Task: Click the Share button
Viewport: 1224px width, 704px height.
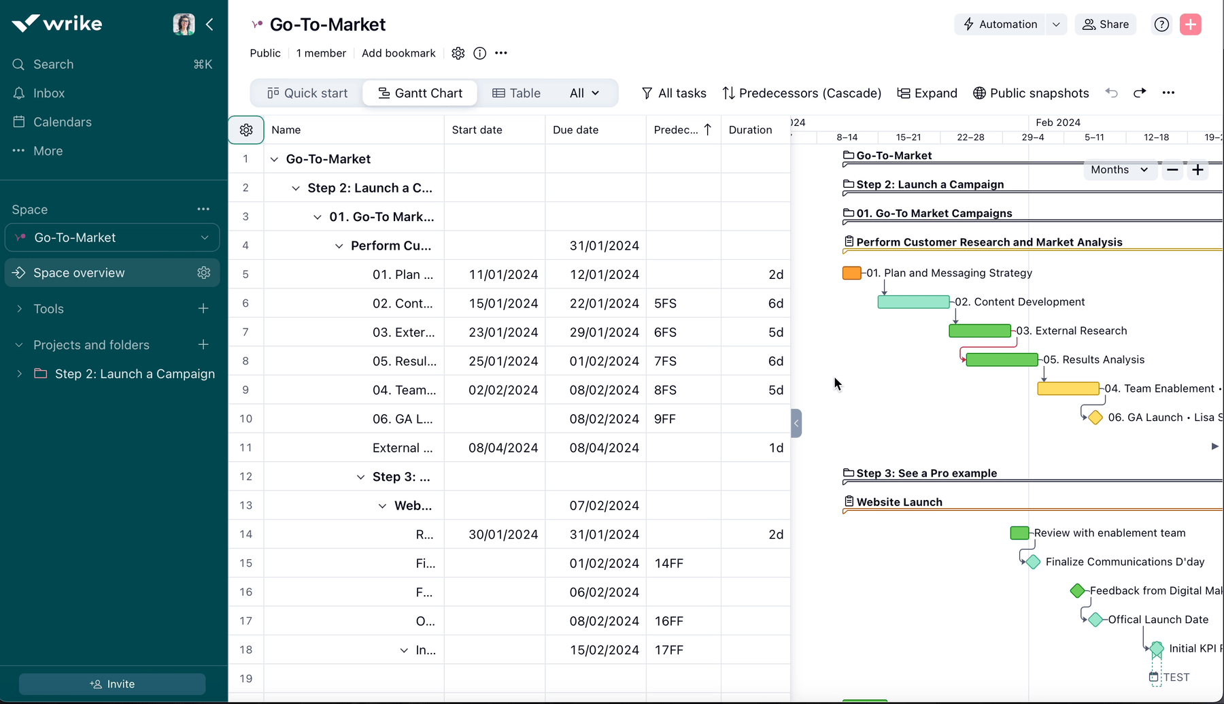Action: (x=1106, y=24)
